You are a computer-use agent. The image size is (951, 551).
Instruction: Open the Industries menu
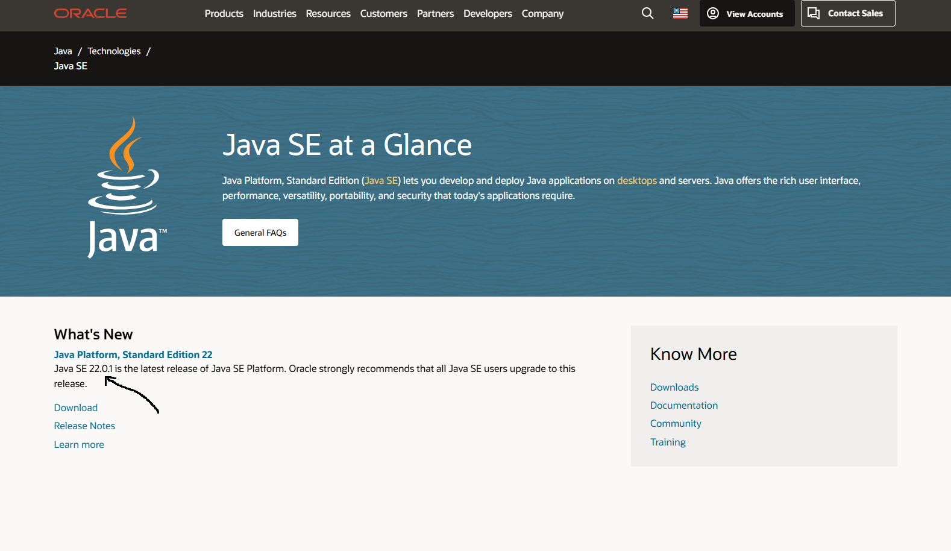[274, 13]
